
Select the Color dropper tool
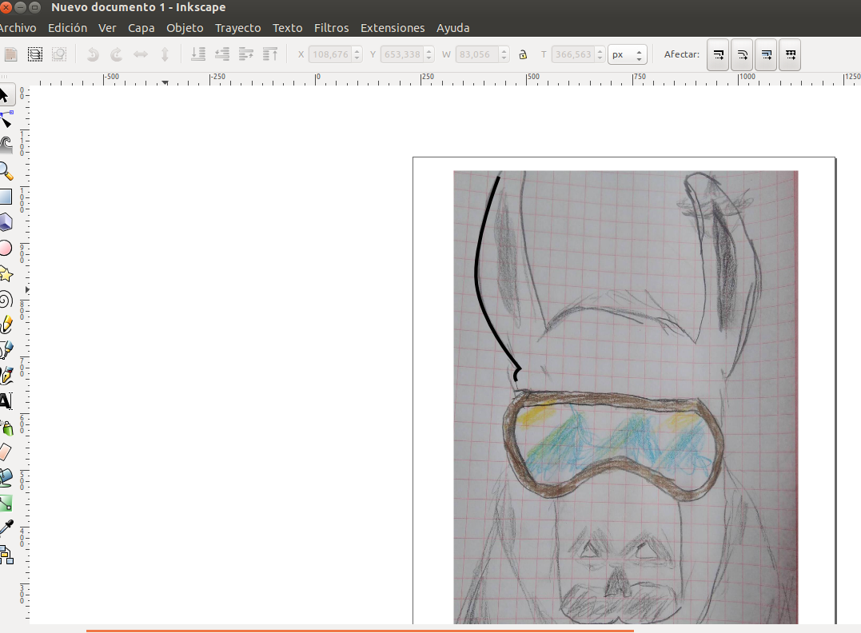pos(6,527)
